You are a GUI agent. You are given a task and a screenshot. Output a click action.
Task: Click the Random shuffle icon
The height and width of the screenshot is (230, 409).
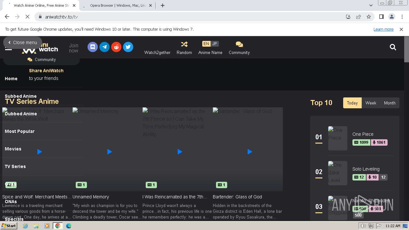click(184, 44)
